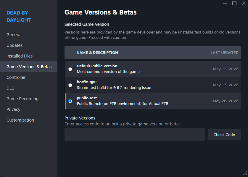Close the properties window
248x177 pixels.
click(244, 3)
